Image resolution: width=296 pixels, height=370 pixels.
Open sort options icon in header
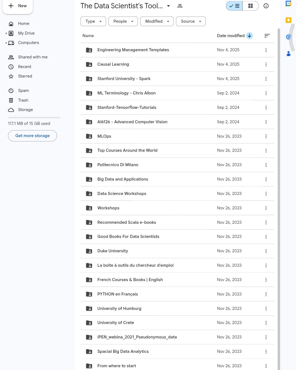click(267, 36)
